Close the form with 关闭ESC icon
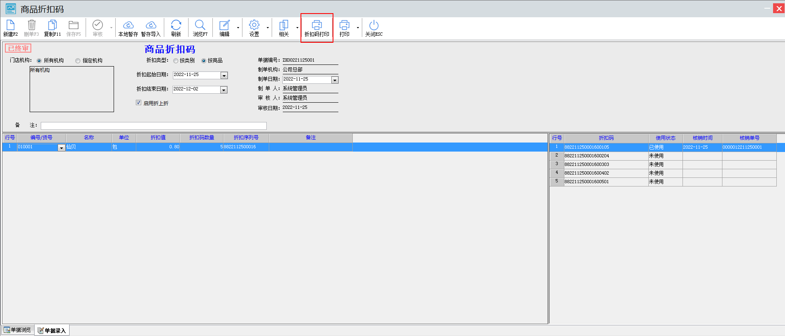The image size is (785, 336). click(373, 25)
